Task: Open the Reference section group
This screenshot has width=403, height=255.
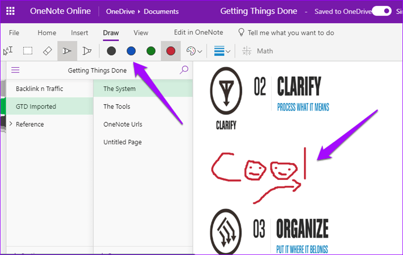Action: (x=30, y=125)
